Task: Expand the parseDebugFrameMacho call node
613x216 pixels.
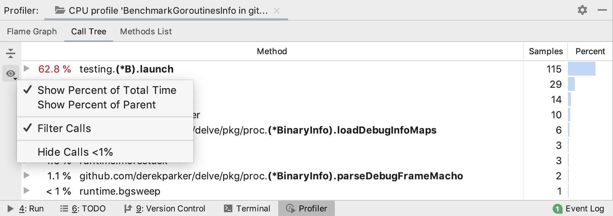Action: tap(26, 176)
